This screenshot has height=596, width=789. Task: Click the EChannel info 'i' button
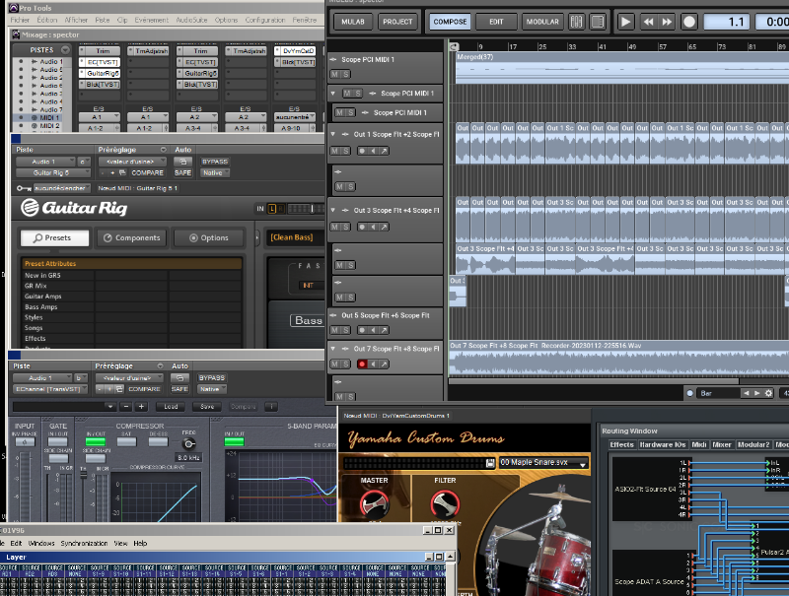271,407
